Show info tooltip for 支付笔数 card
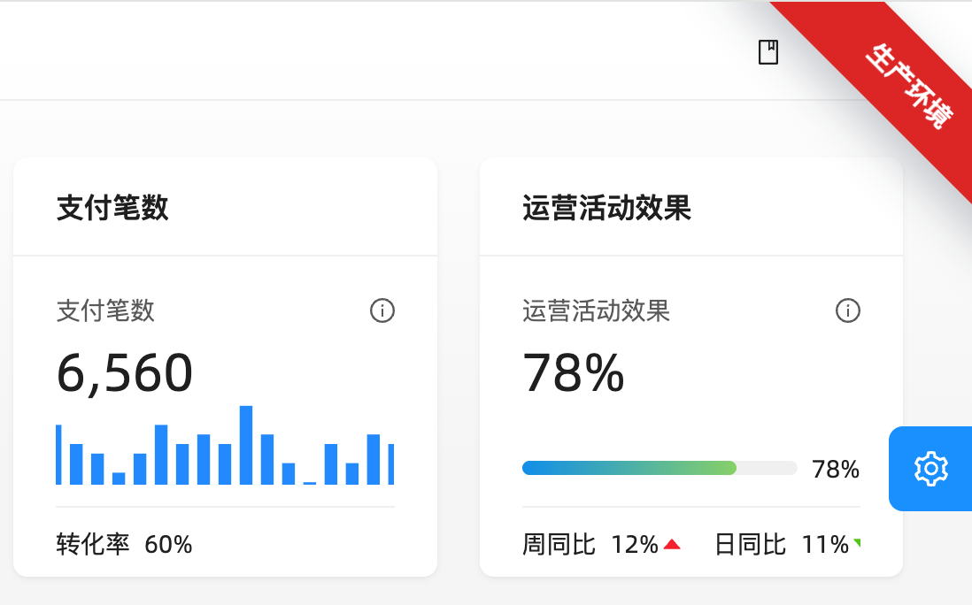972x605 pixels. tap(382, 310)
